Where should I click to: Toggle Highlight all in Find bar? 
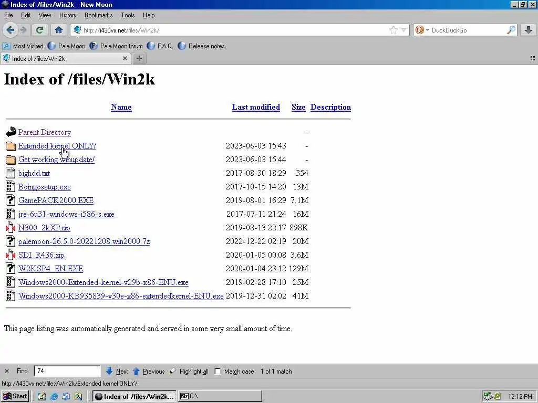(189, 371)
